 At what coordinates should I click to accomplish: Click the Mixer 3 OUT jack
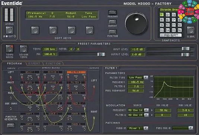click(84, 119)
